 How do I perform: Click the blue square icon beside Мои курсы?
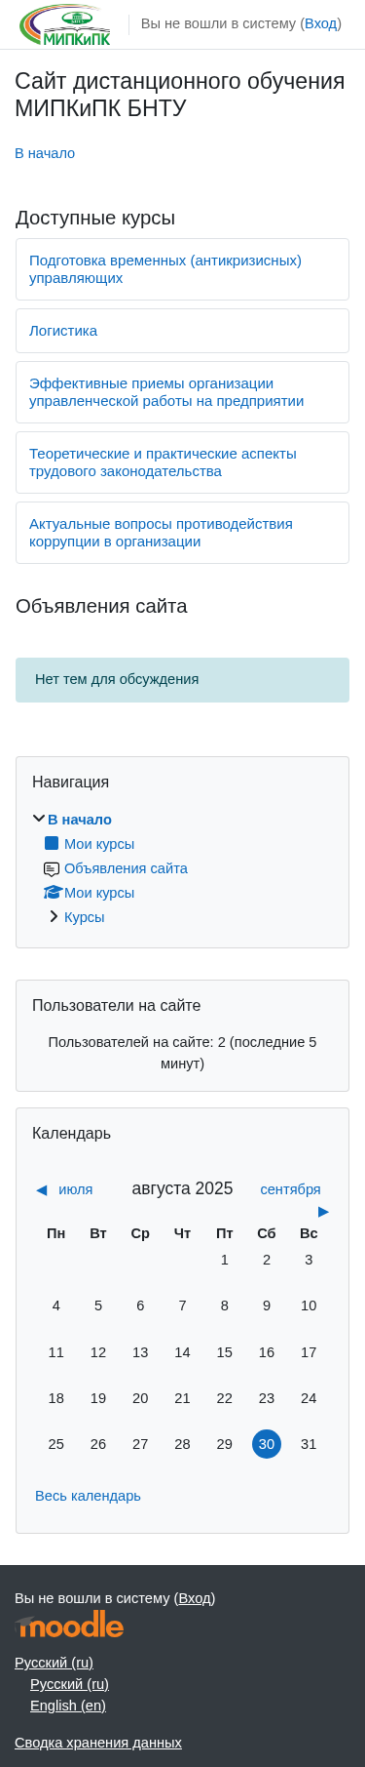coord(52,843)
